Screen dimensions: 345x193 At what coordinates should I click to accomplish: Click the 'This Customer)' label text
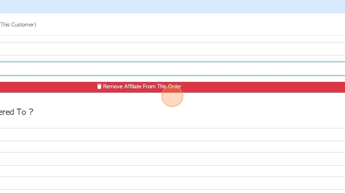[18, 24]
